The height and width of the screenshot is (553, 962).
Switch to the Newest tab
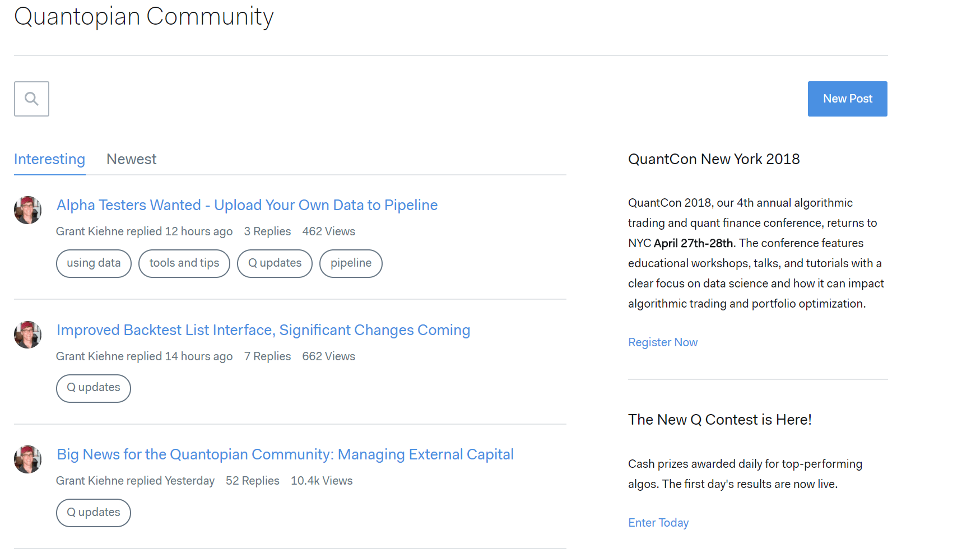click(131, 159)
